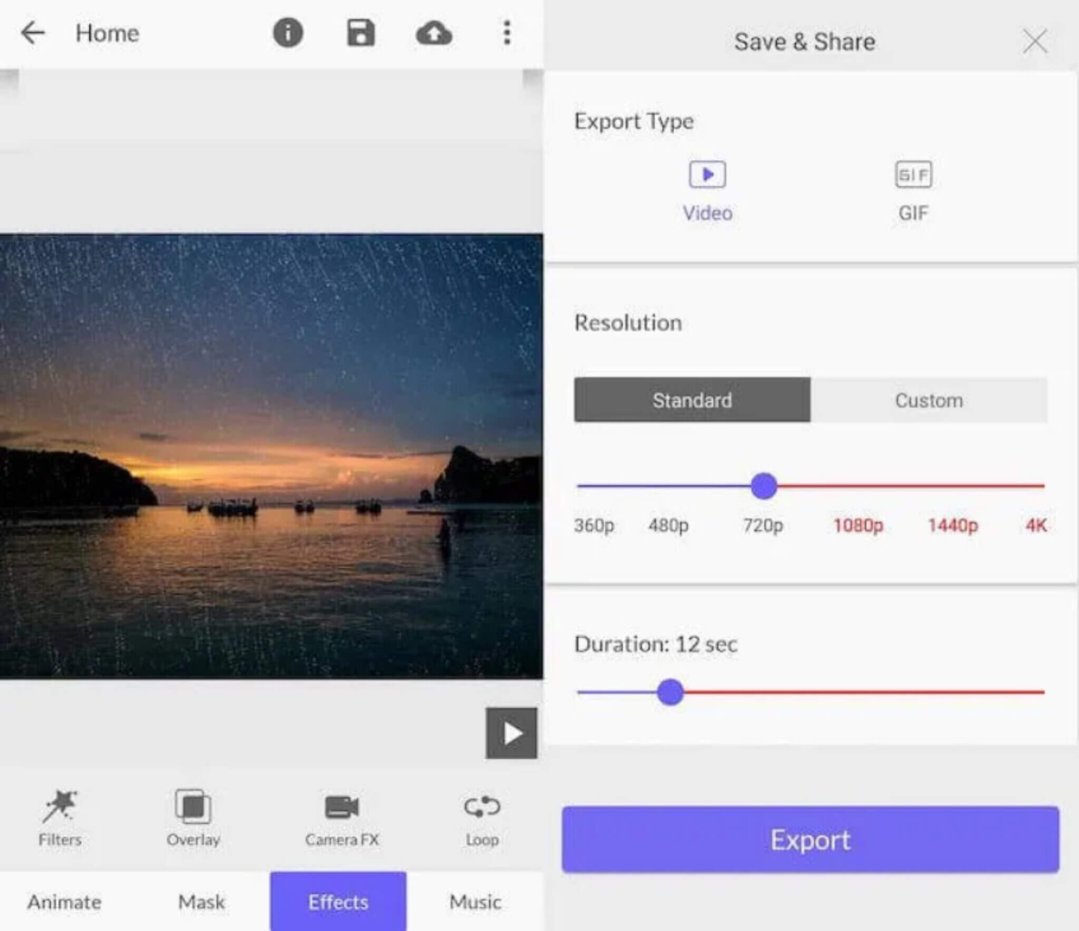1079x931 pixels.
Task: Click the resolution slider handle at 720p
Action: point(763,486)
